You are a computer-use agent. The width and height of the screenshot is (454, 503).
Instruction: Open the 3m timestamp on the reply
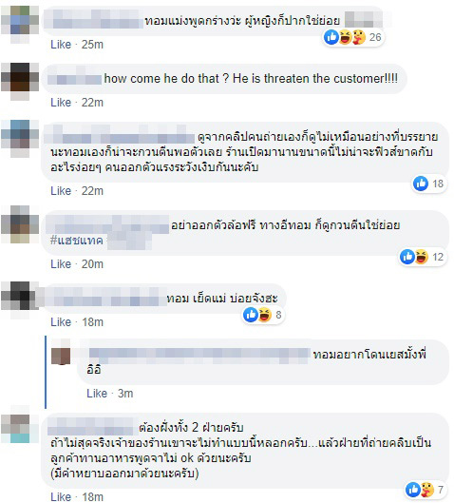(125, 394)
